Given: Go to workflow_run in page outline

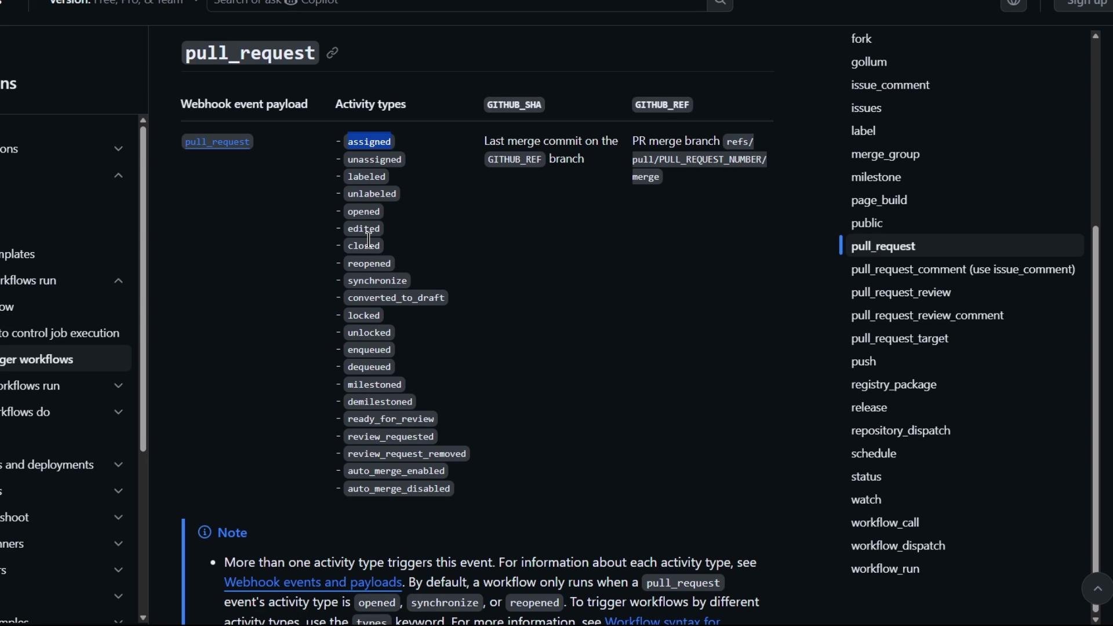Looking at the screenshot, I should tap(885, 569).
